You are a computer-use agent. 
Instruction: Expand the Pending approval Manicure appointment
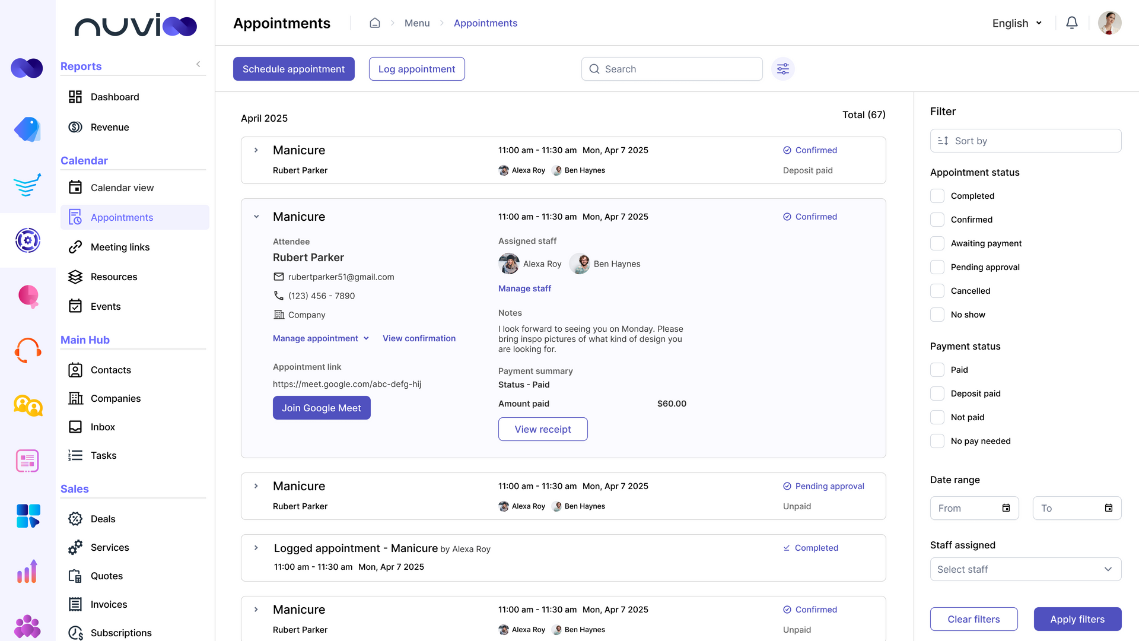click(x=256, y=485)
